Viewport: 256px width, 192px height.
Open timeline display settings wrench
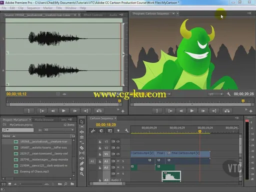(x=126, y=130)
